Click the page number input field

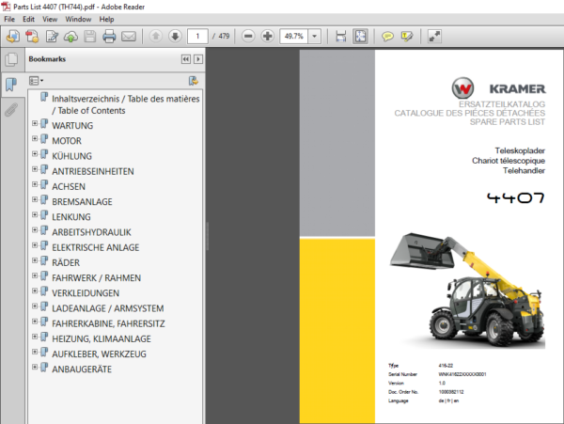click(197, 37)
